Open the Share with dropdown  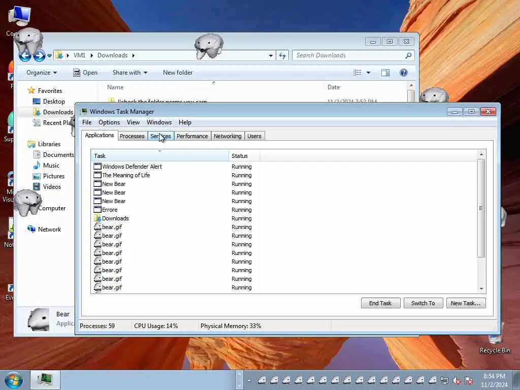click(129, 73)
